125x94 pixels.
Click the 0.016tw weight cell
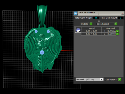click(112, 34)
